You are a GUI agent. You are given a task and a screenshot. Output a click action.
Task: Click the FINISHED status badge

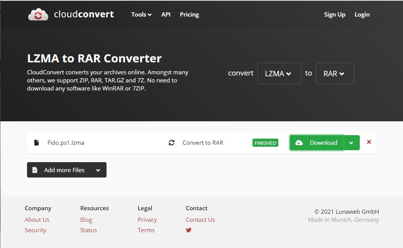pos(265,143)
